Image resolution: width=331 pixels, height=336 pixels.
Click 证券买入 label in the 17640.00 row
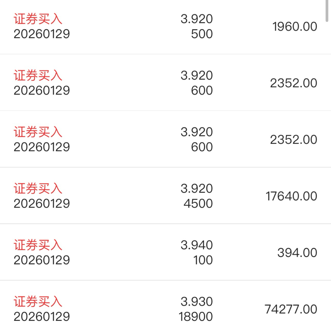38,189
